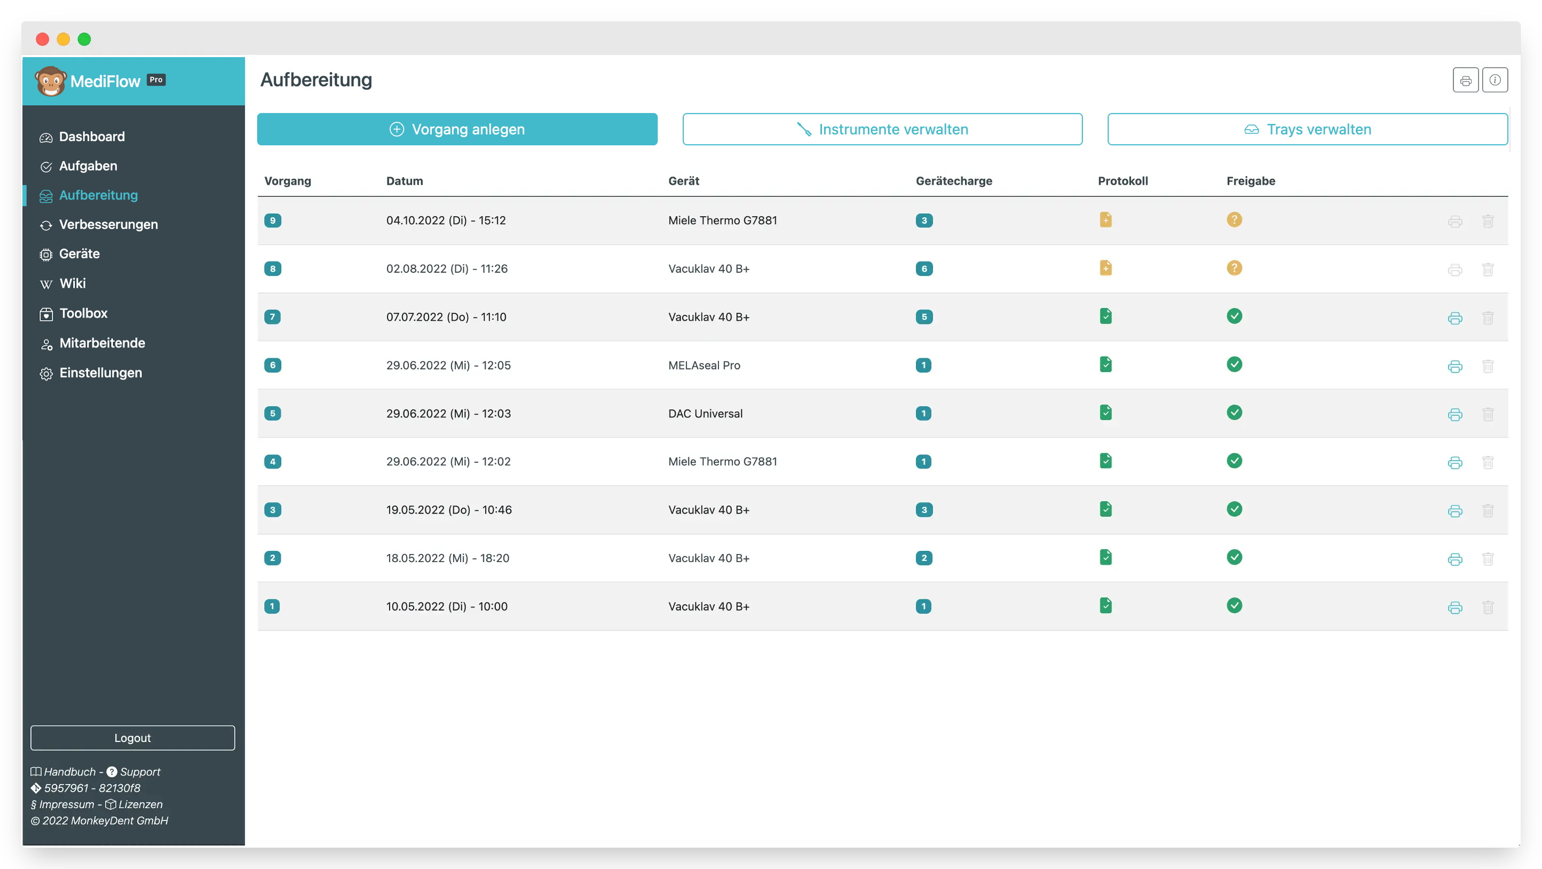Open the info icon in the page header
1542x869 pixels.
[1494, 80]
